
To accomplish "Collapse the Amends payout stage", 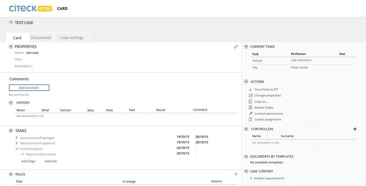I will (x=17, y=149).
